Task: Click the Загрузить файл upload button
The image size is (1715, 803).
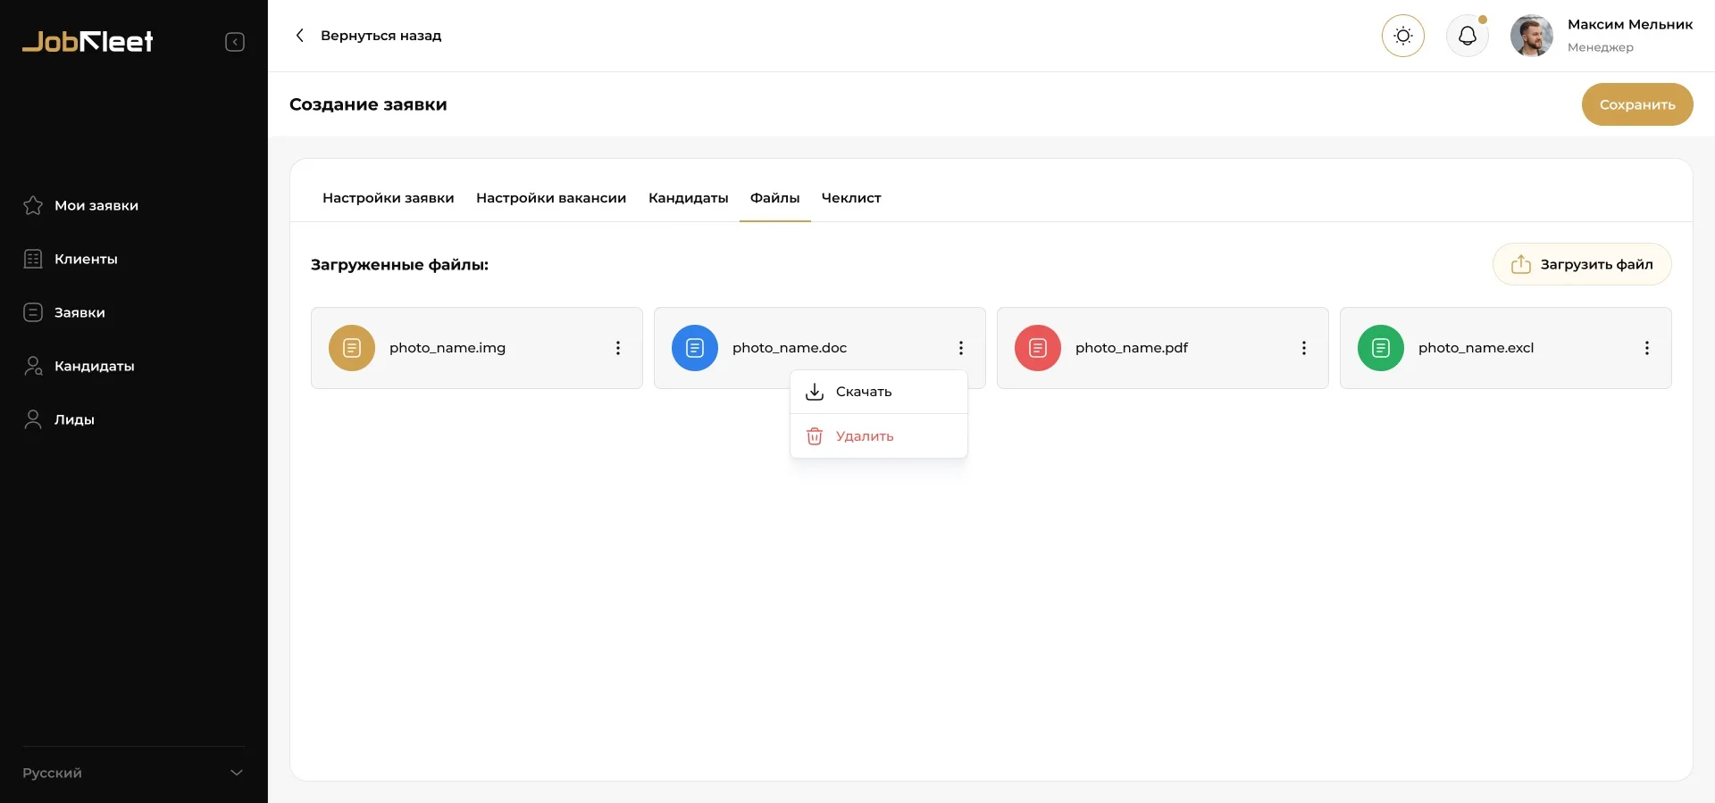Action: pyautogui.click(x=1582, y=264)
